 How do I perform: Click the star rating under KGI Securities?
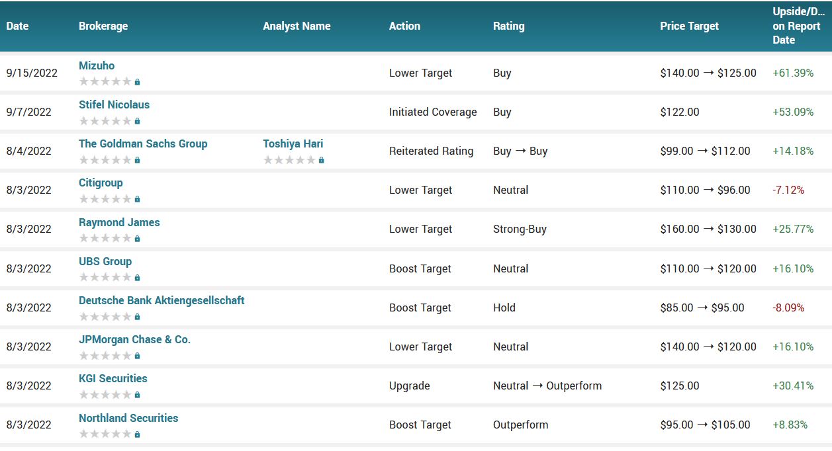105,395
